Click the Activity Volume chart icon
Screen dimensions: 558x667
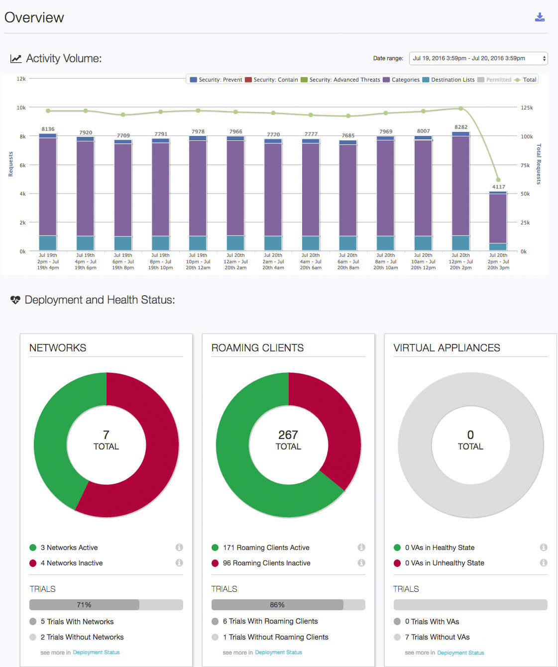click(16, 59)
